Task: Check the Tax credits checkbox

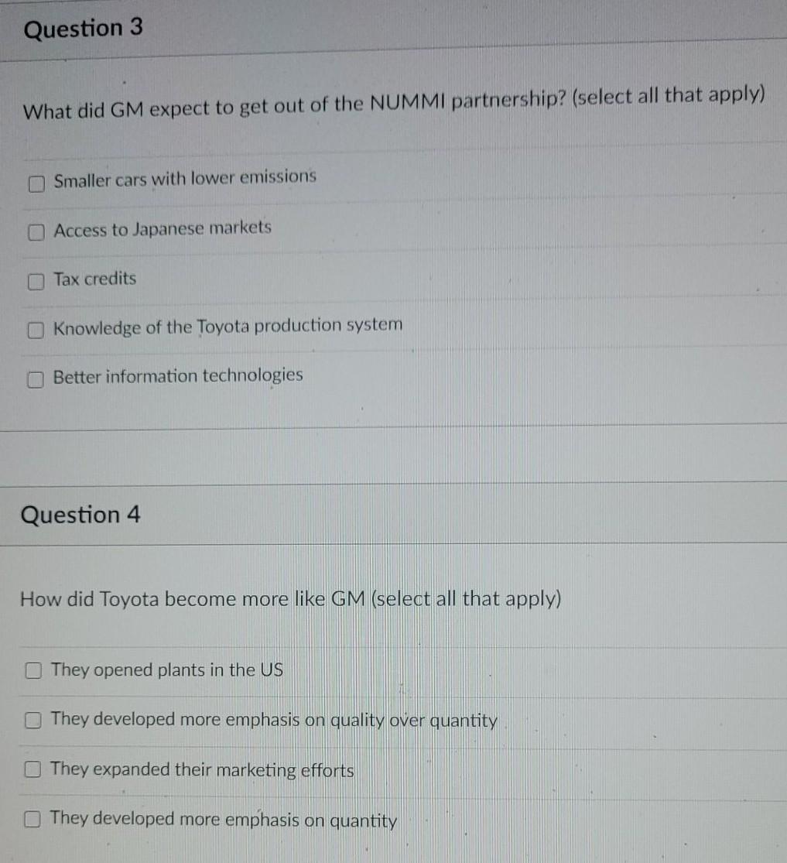Action: tap(34, 282)
